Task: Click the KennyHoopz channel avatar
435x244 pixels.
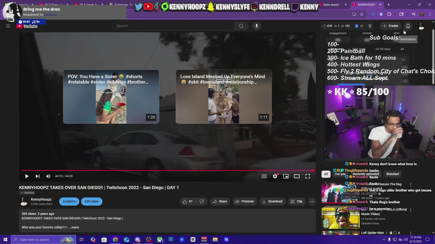Action: pos(24,201)
